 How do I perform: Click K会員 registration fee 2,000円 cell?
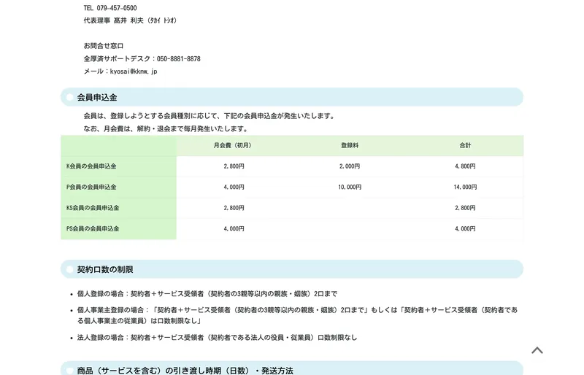click(x=350, y=166)
